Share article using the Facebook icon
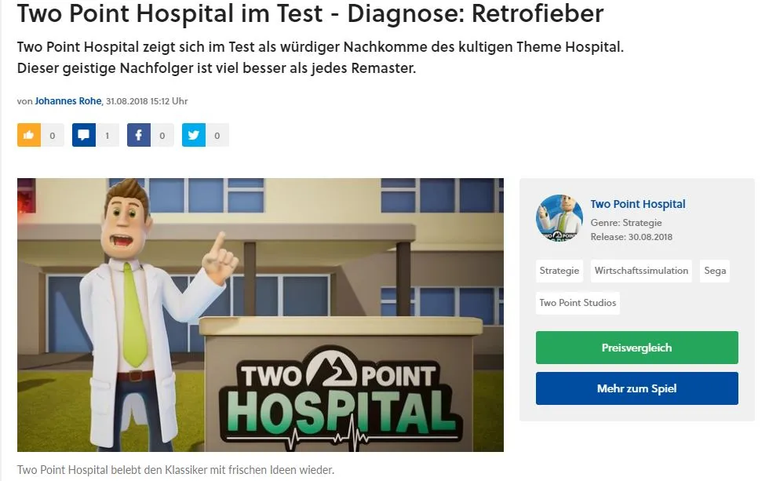 click(x=139, y=135)
